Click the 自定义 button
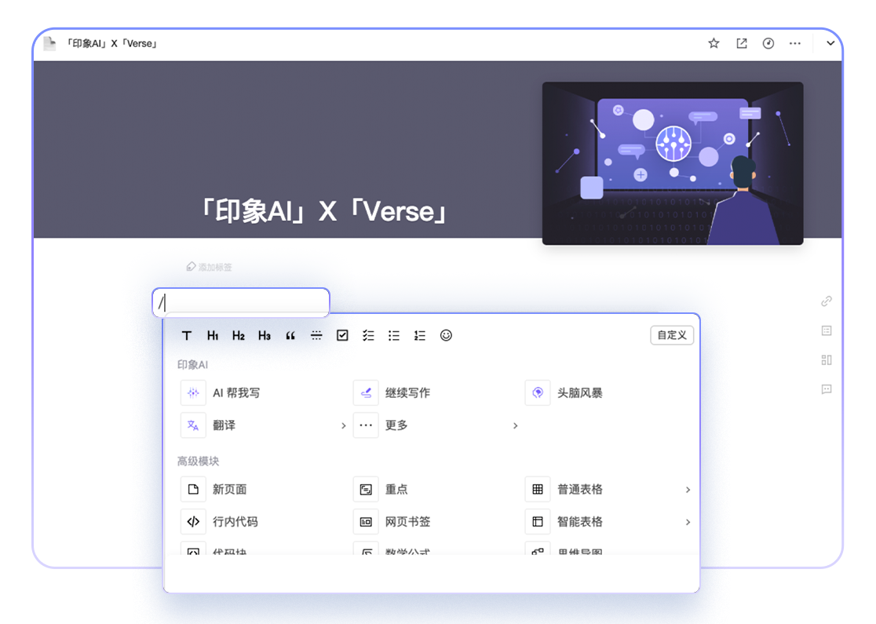Screen dimensions: 876x624 click(672, 335)
